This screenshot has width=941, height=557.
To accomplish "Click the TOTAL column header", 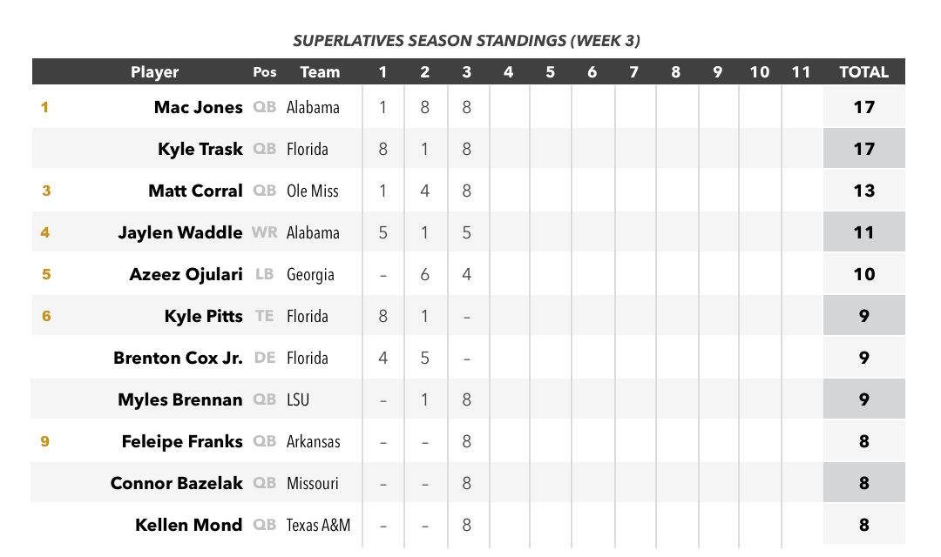I will [x=863, y=72].
